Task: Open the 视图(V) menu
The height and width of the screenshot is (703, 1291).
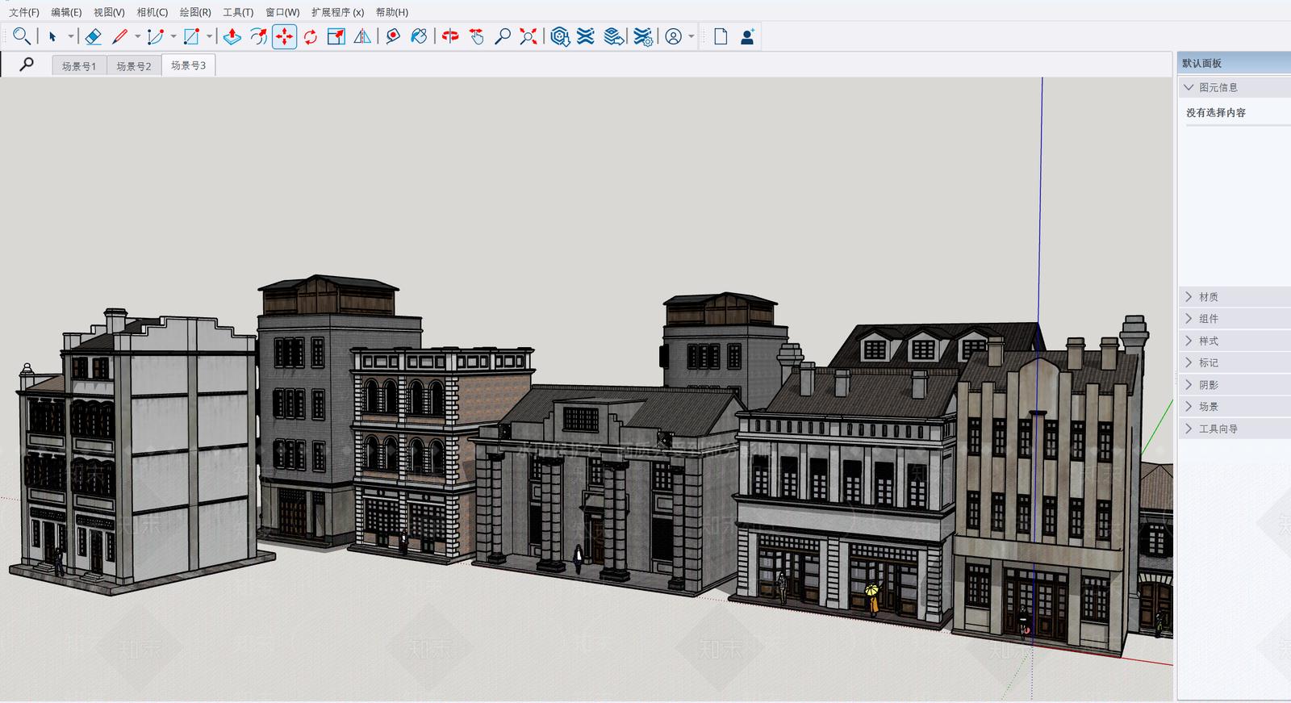Action: (x=109, y=12)
